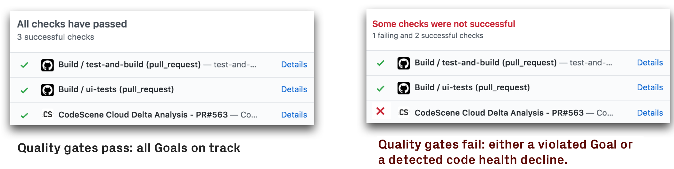Image resolution: width=674 pixels, height=169 pixels.
Task: Open Details for failed CodeScene Delta Analysis
Action: [x=650, y=113]
